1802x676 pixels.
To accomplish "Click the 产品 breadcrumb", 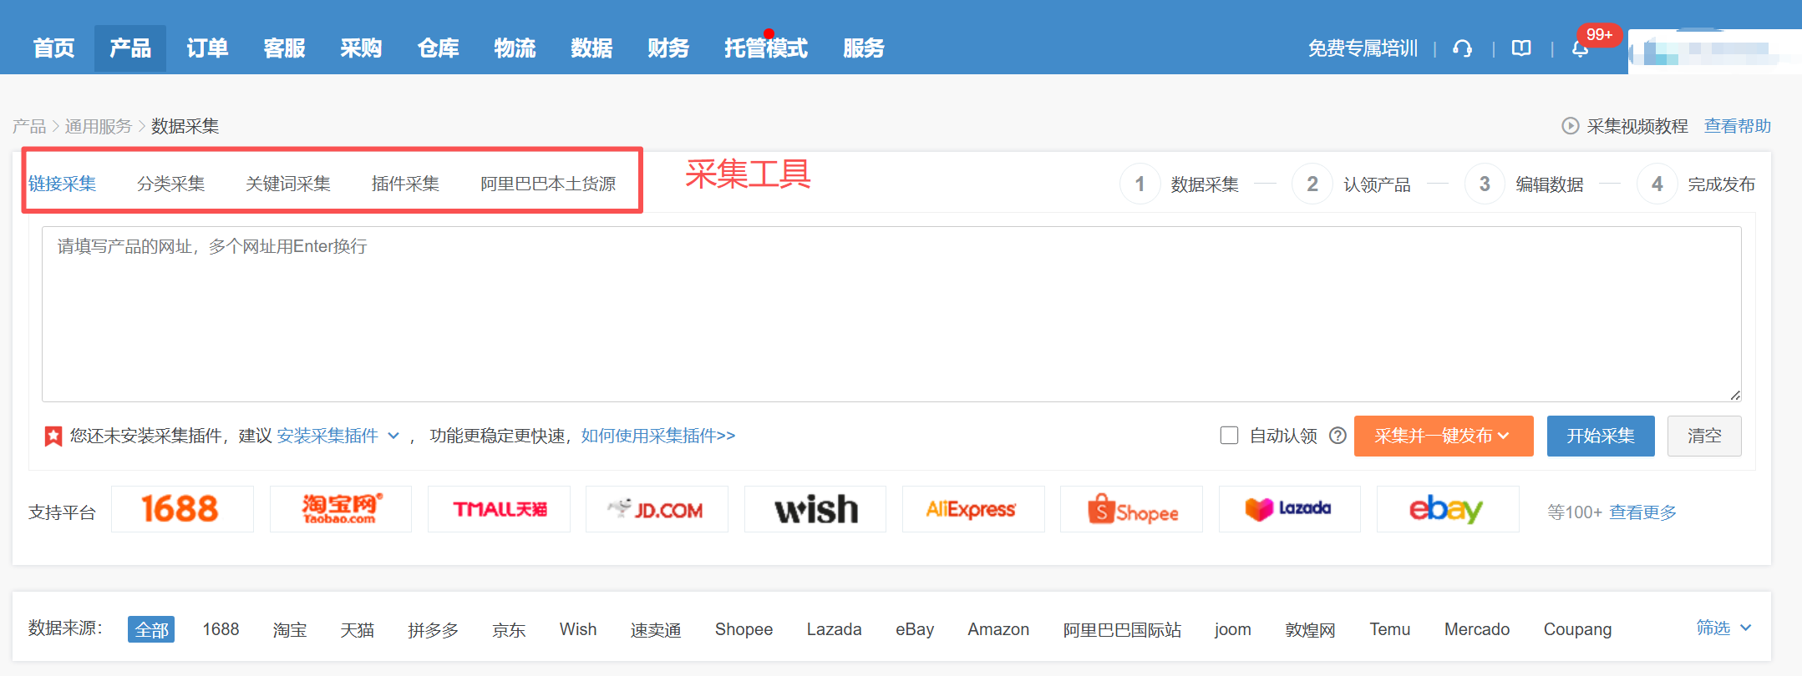I will [29, 126].
